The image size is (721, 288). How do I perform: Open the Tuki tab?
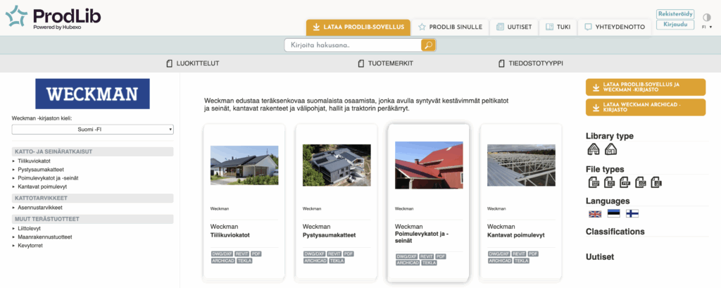[558, 27]
